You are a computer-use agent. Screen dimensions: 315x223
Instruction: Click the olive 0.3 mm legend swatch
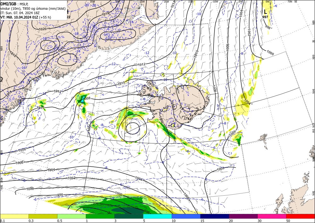coord(43,216)
